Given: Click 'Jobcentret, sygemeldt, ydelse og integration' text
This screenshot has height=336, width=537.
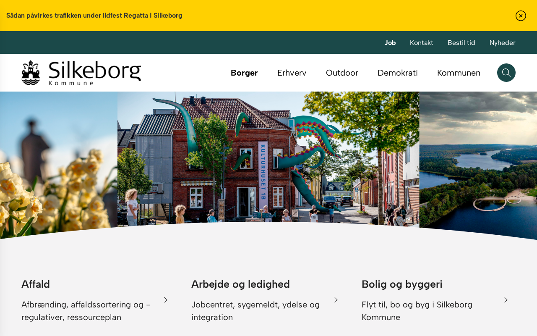Looking at the screenshot, I should [x=255, y=311].
